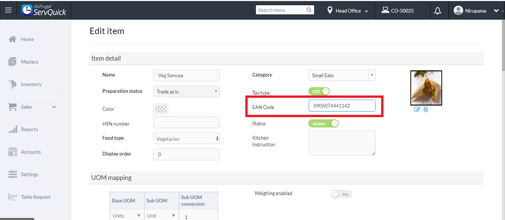Click the search magnifier icon
Viewport: 505px width, 220px height.
pyautogui.click(x=309, y=10)
